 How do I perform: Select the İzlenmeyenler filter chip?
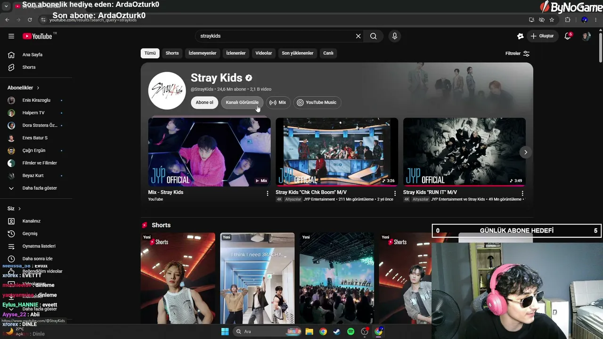pyautogui.click(x=203, y=53)
